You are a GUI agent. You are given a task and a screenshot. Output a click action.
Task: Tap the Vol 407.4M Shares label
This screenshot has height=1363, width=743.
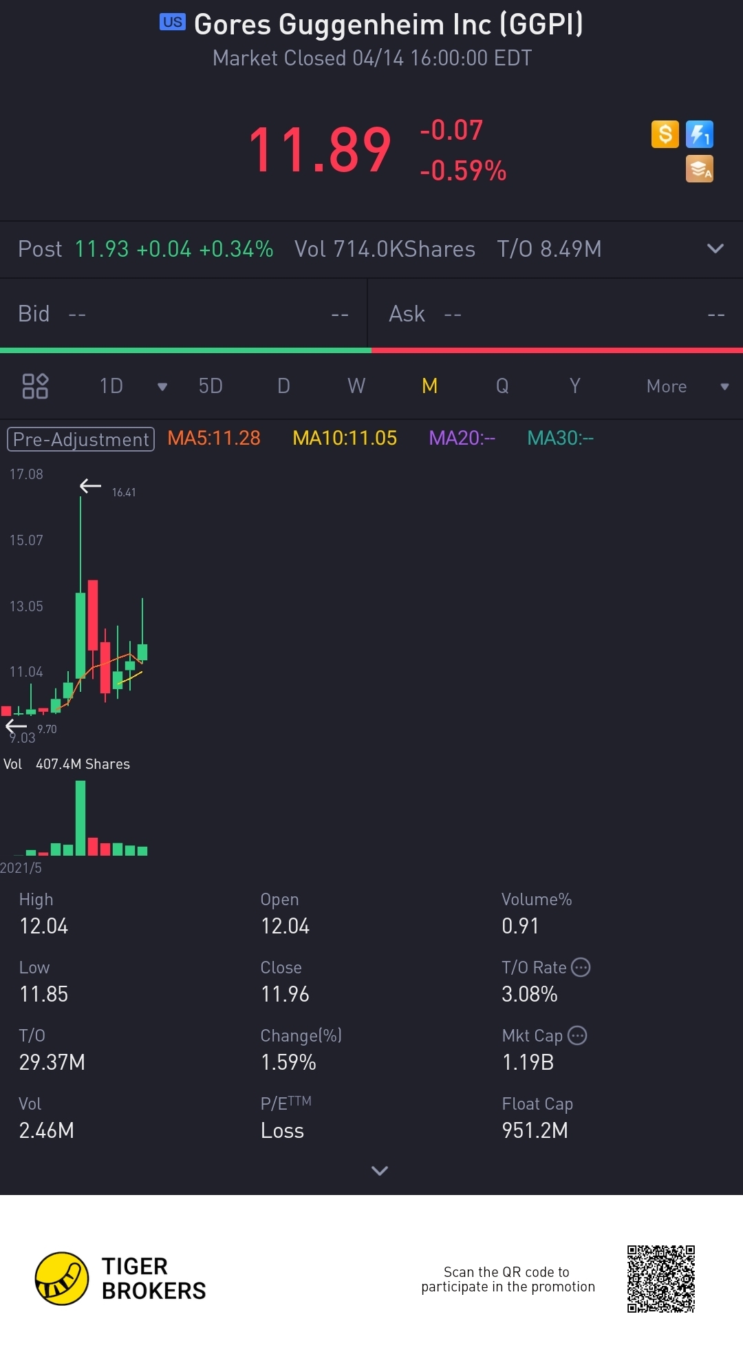pyautogui.click(x=67, y=764)
